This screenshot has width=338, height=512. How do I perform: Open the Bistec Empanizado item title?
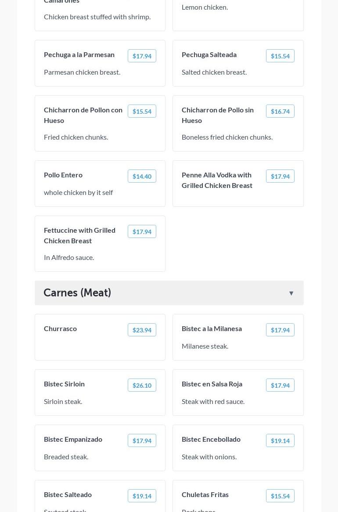73,439
